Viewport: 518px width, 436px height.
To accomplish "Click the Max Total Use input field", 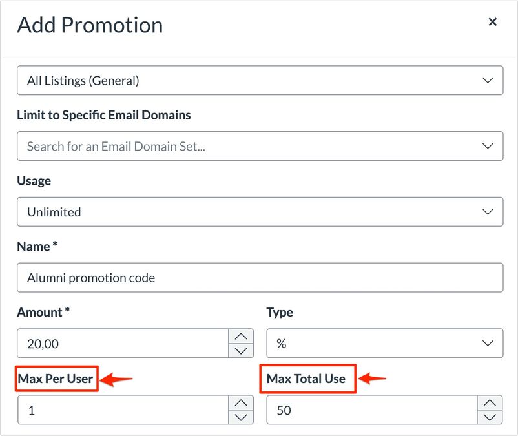I will click(371, 410).
